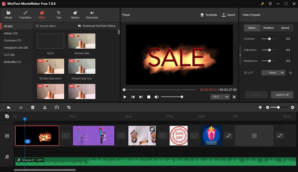Screen dimensions: 298x172
Task: Click the Apply to all button
Action: 282,95
